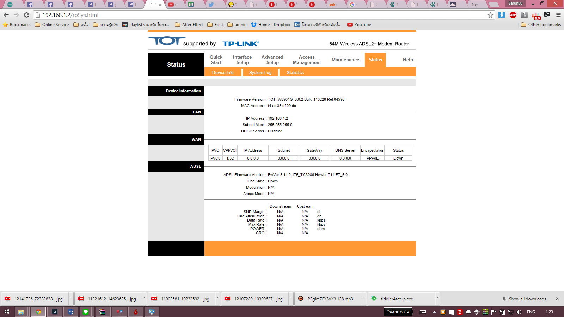
Task: Open the 12107280_10309627 jpg download
Action: (x=255, y=299)
